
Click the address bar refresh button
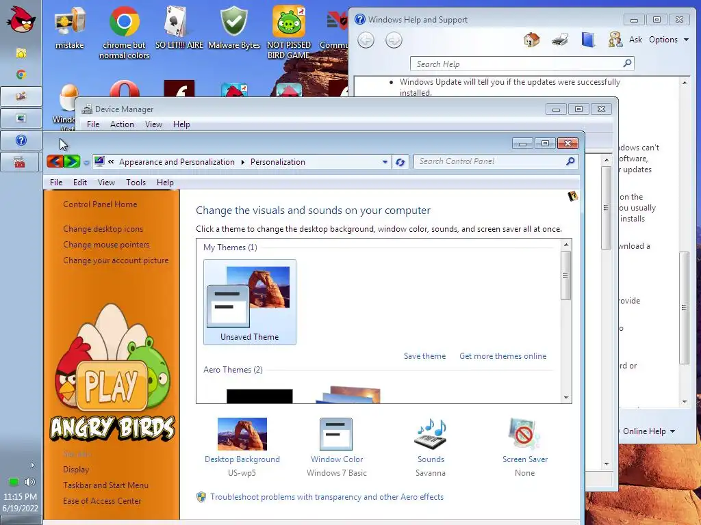400,162
